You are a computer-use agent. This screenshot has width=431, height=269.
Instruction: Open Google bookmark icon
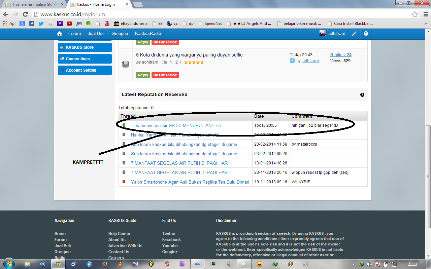[22, 24]
